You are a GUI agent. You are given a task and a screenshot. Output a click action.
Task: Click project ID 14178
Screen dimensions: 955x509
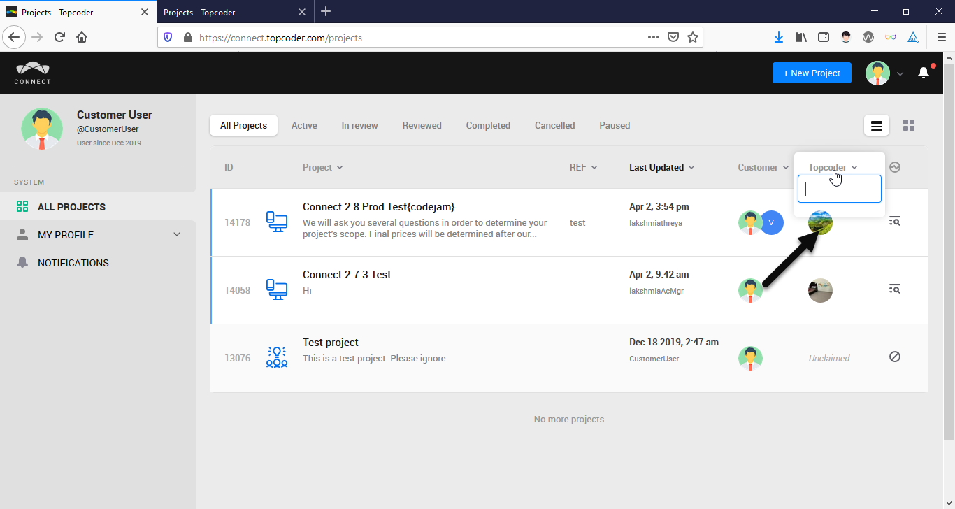(238, 222)
